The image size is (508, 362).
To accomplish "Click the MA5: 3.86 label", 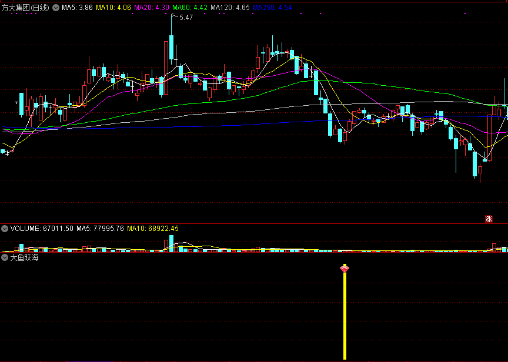I will pos(77,8).
